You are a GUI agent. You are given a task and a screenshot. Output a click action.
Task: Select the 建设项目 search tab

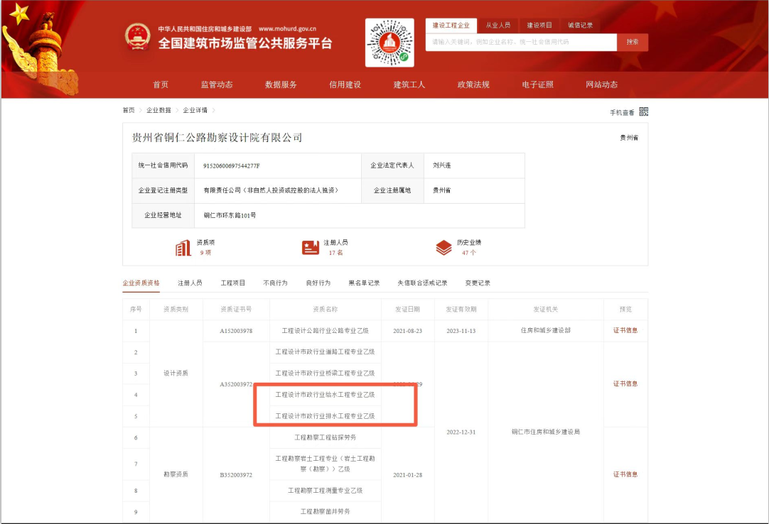coord(539,25)
